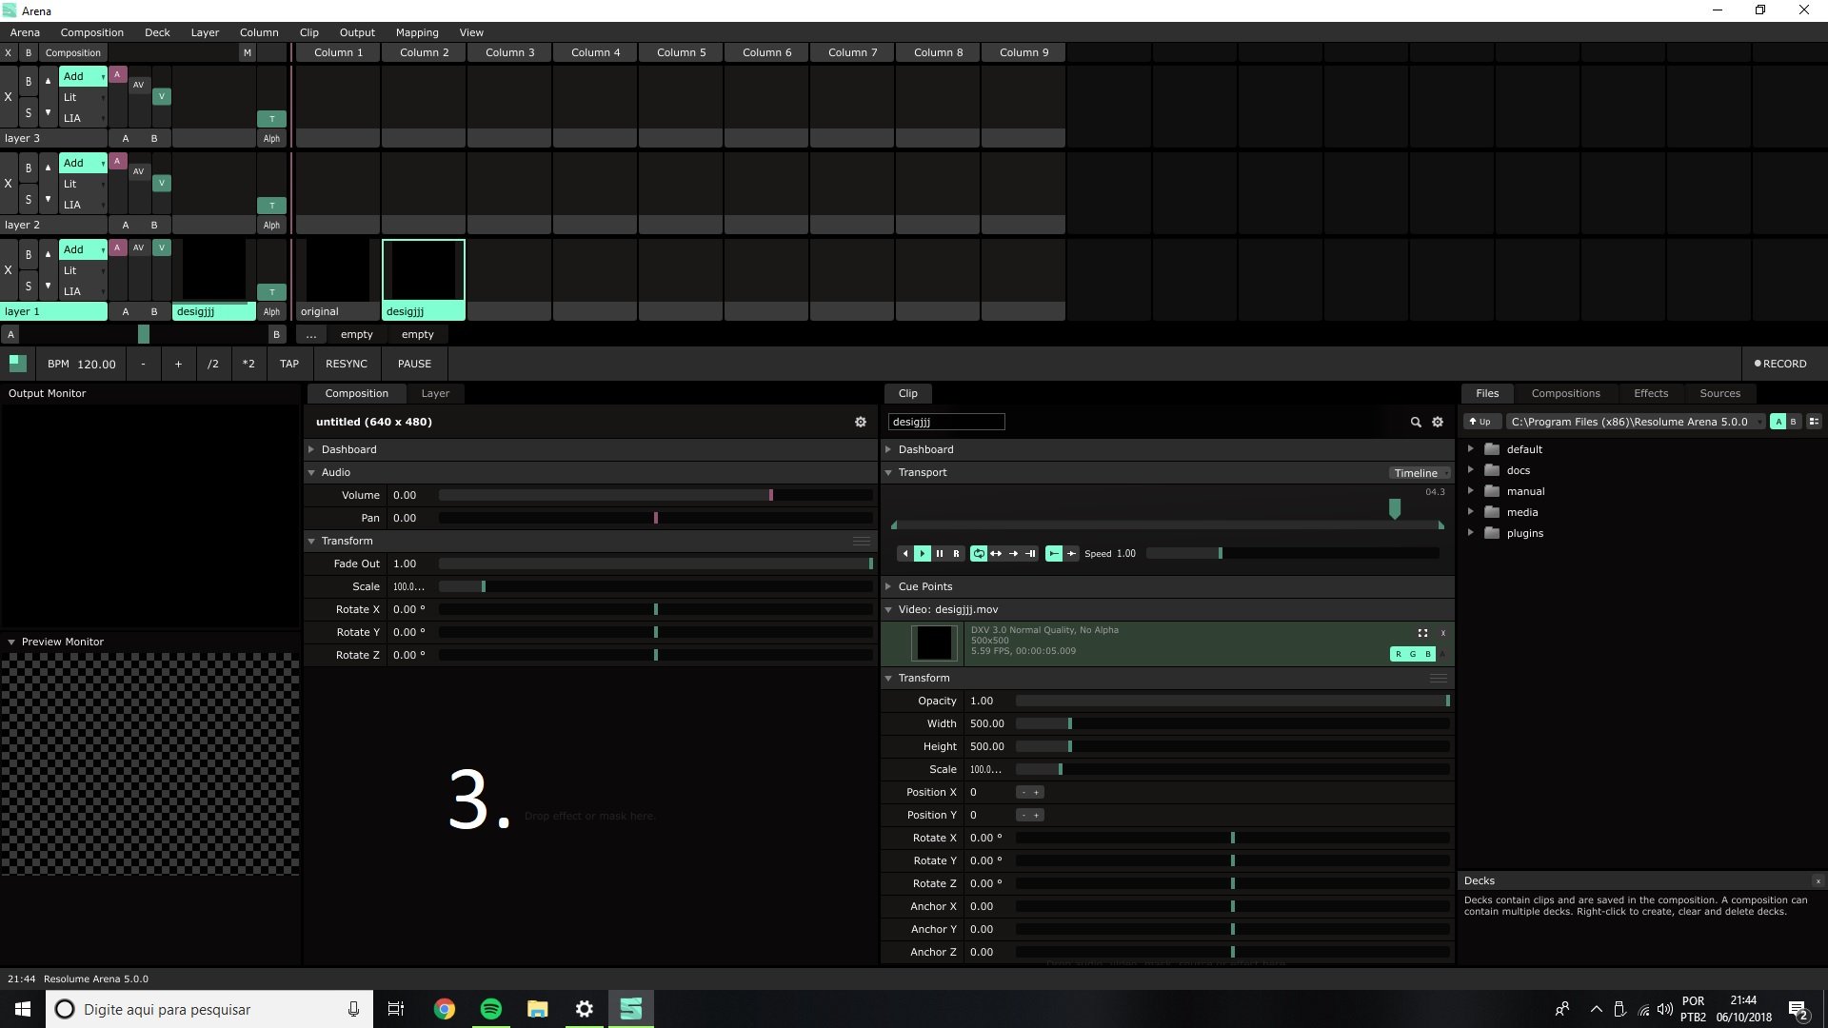Viewport: 1828px width, 1028px height.
Task: Click the clip transport play forward button
Action: click(x=922, y=553)
